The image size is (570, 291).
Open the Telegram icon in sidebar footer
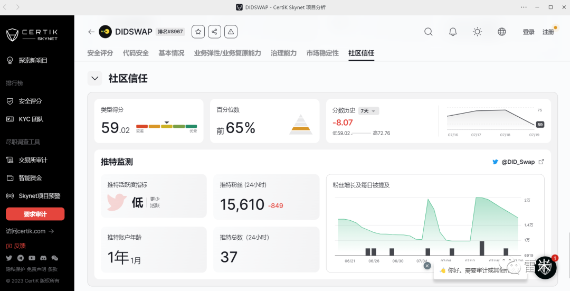(x=21, y=258)
